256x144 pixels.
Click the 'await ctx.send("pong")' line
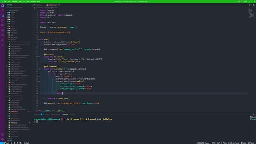[60, 98]
